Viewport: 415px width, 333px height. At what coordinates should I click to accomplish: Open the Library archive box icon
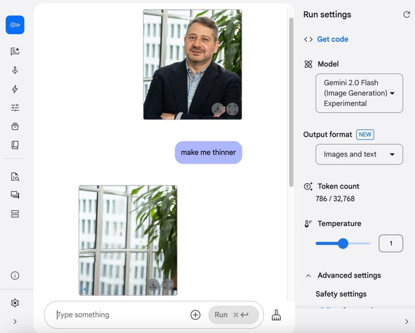point(15,126)
